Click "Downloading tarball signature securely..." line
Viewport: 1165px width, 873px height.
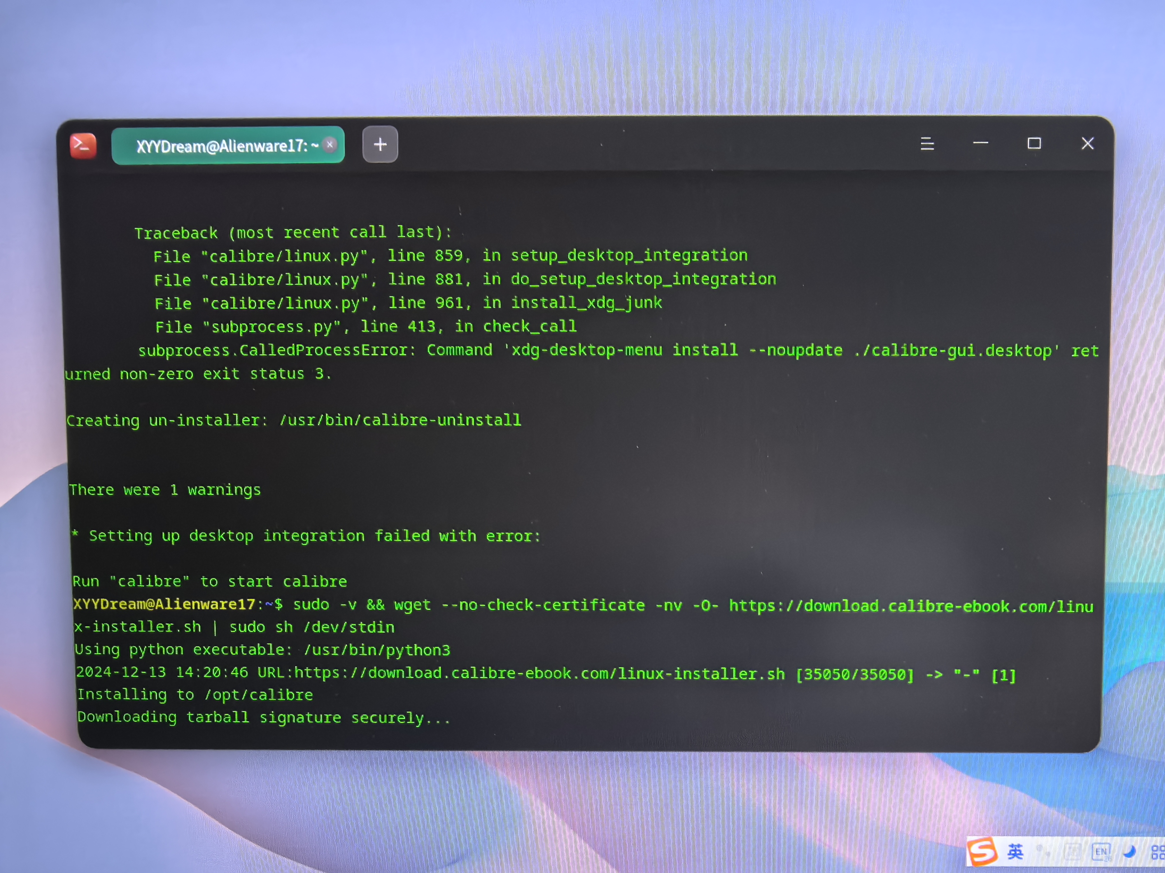click(264, 718)
